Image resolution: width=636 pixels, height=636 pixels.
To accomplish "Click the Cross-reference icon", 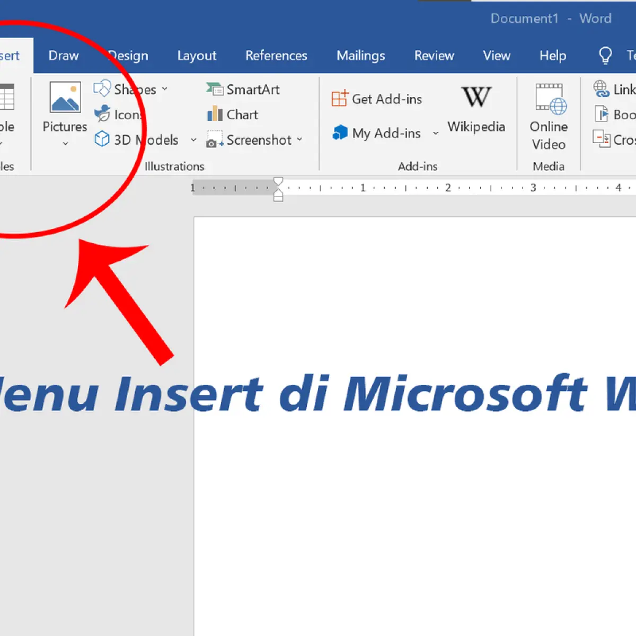I will pos(602,139).
